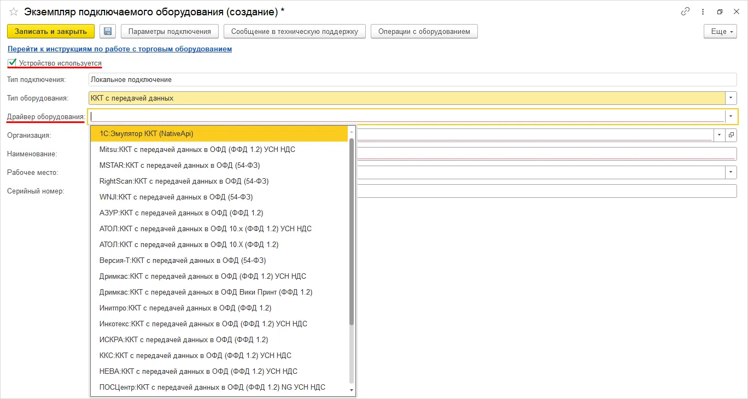Focus the Драйвер оборудования input field
Image resolution: width=748 pixels, height=399 pixels.
(407, 116)
